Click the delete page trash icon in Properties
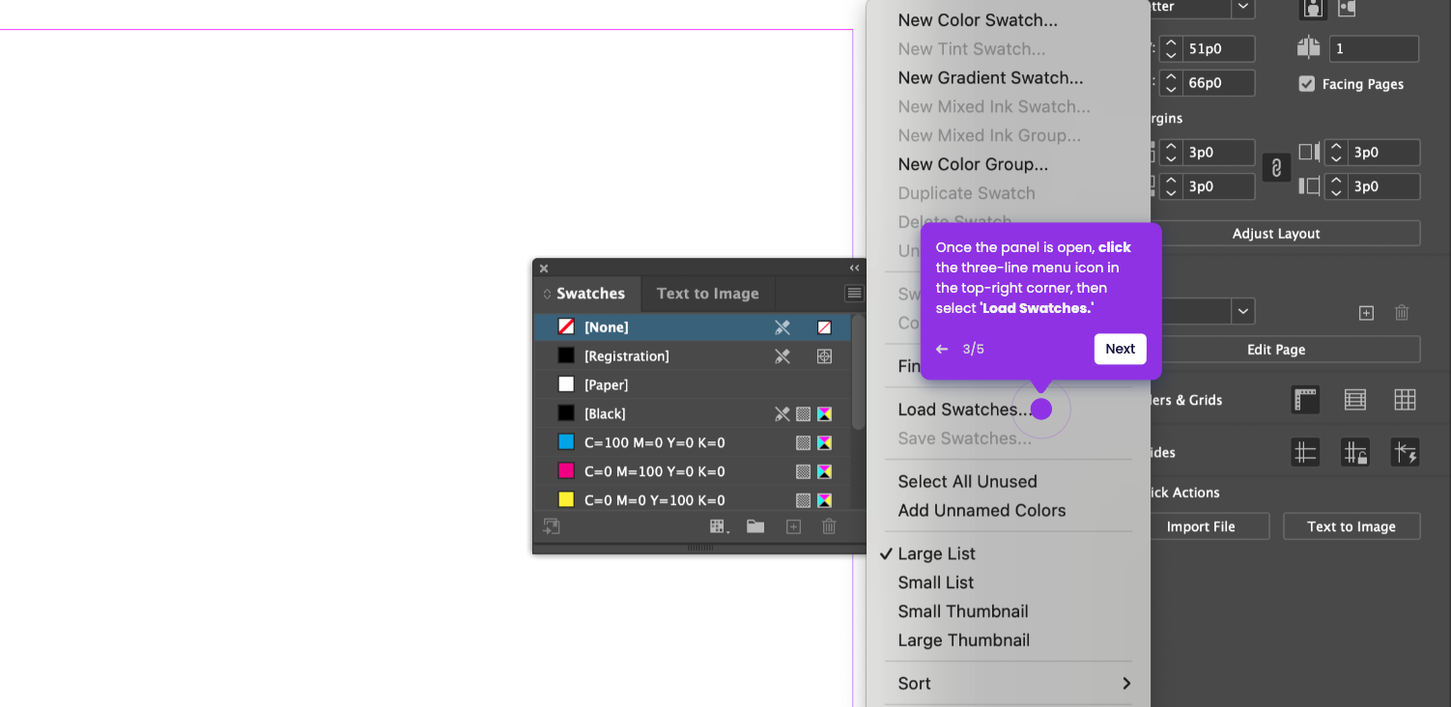 (1402, 313)
